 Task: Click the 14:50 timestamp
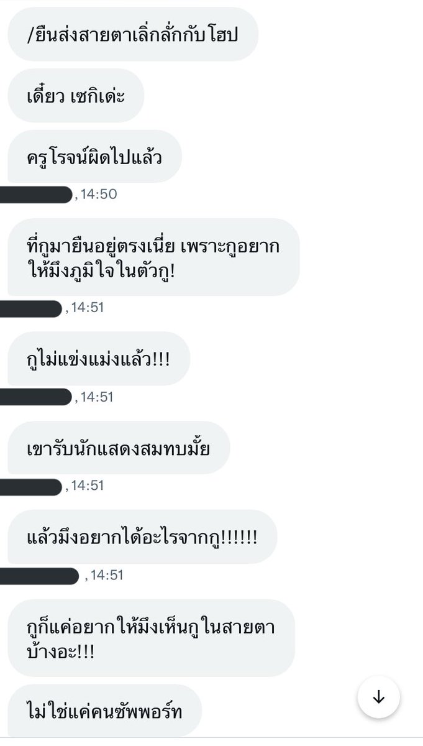pos(99,195)
